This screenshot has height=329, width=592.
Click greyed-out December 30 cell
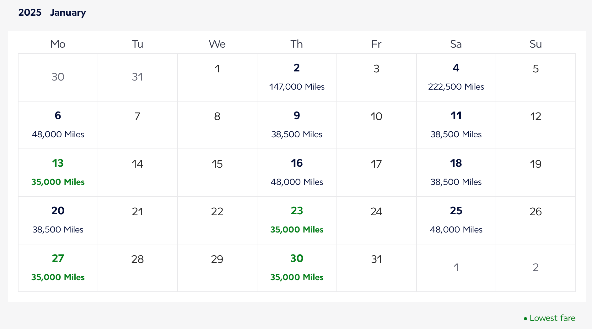tap(58, 77)
